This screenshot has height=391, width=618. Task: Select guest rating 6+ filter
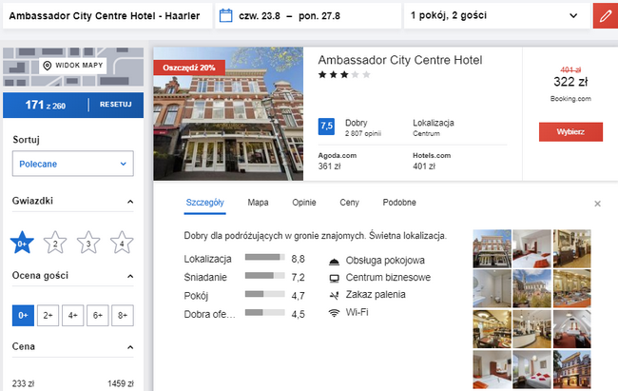point(98,315)
